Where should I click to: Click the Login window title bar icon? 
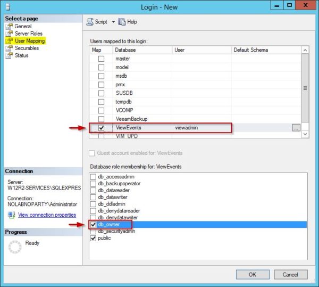pos(7,6)
